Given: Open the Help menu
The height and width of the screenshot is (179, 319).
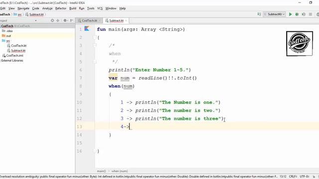Looking at the screenshot, I should [x=123, y=8].
